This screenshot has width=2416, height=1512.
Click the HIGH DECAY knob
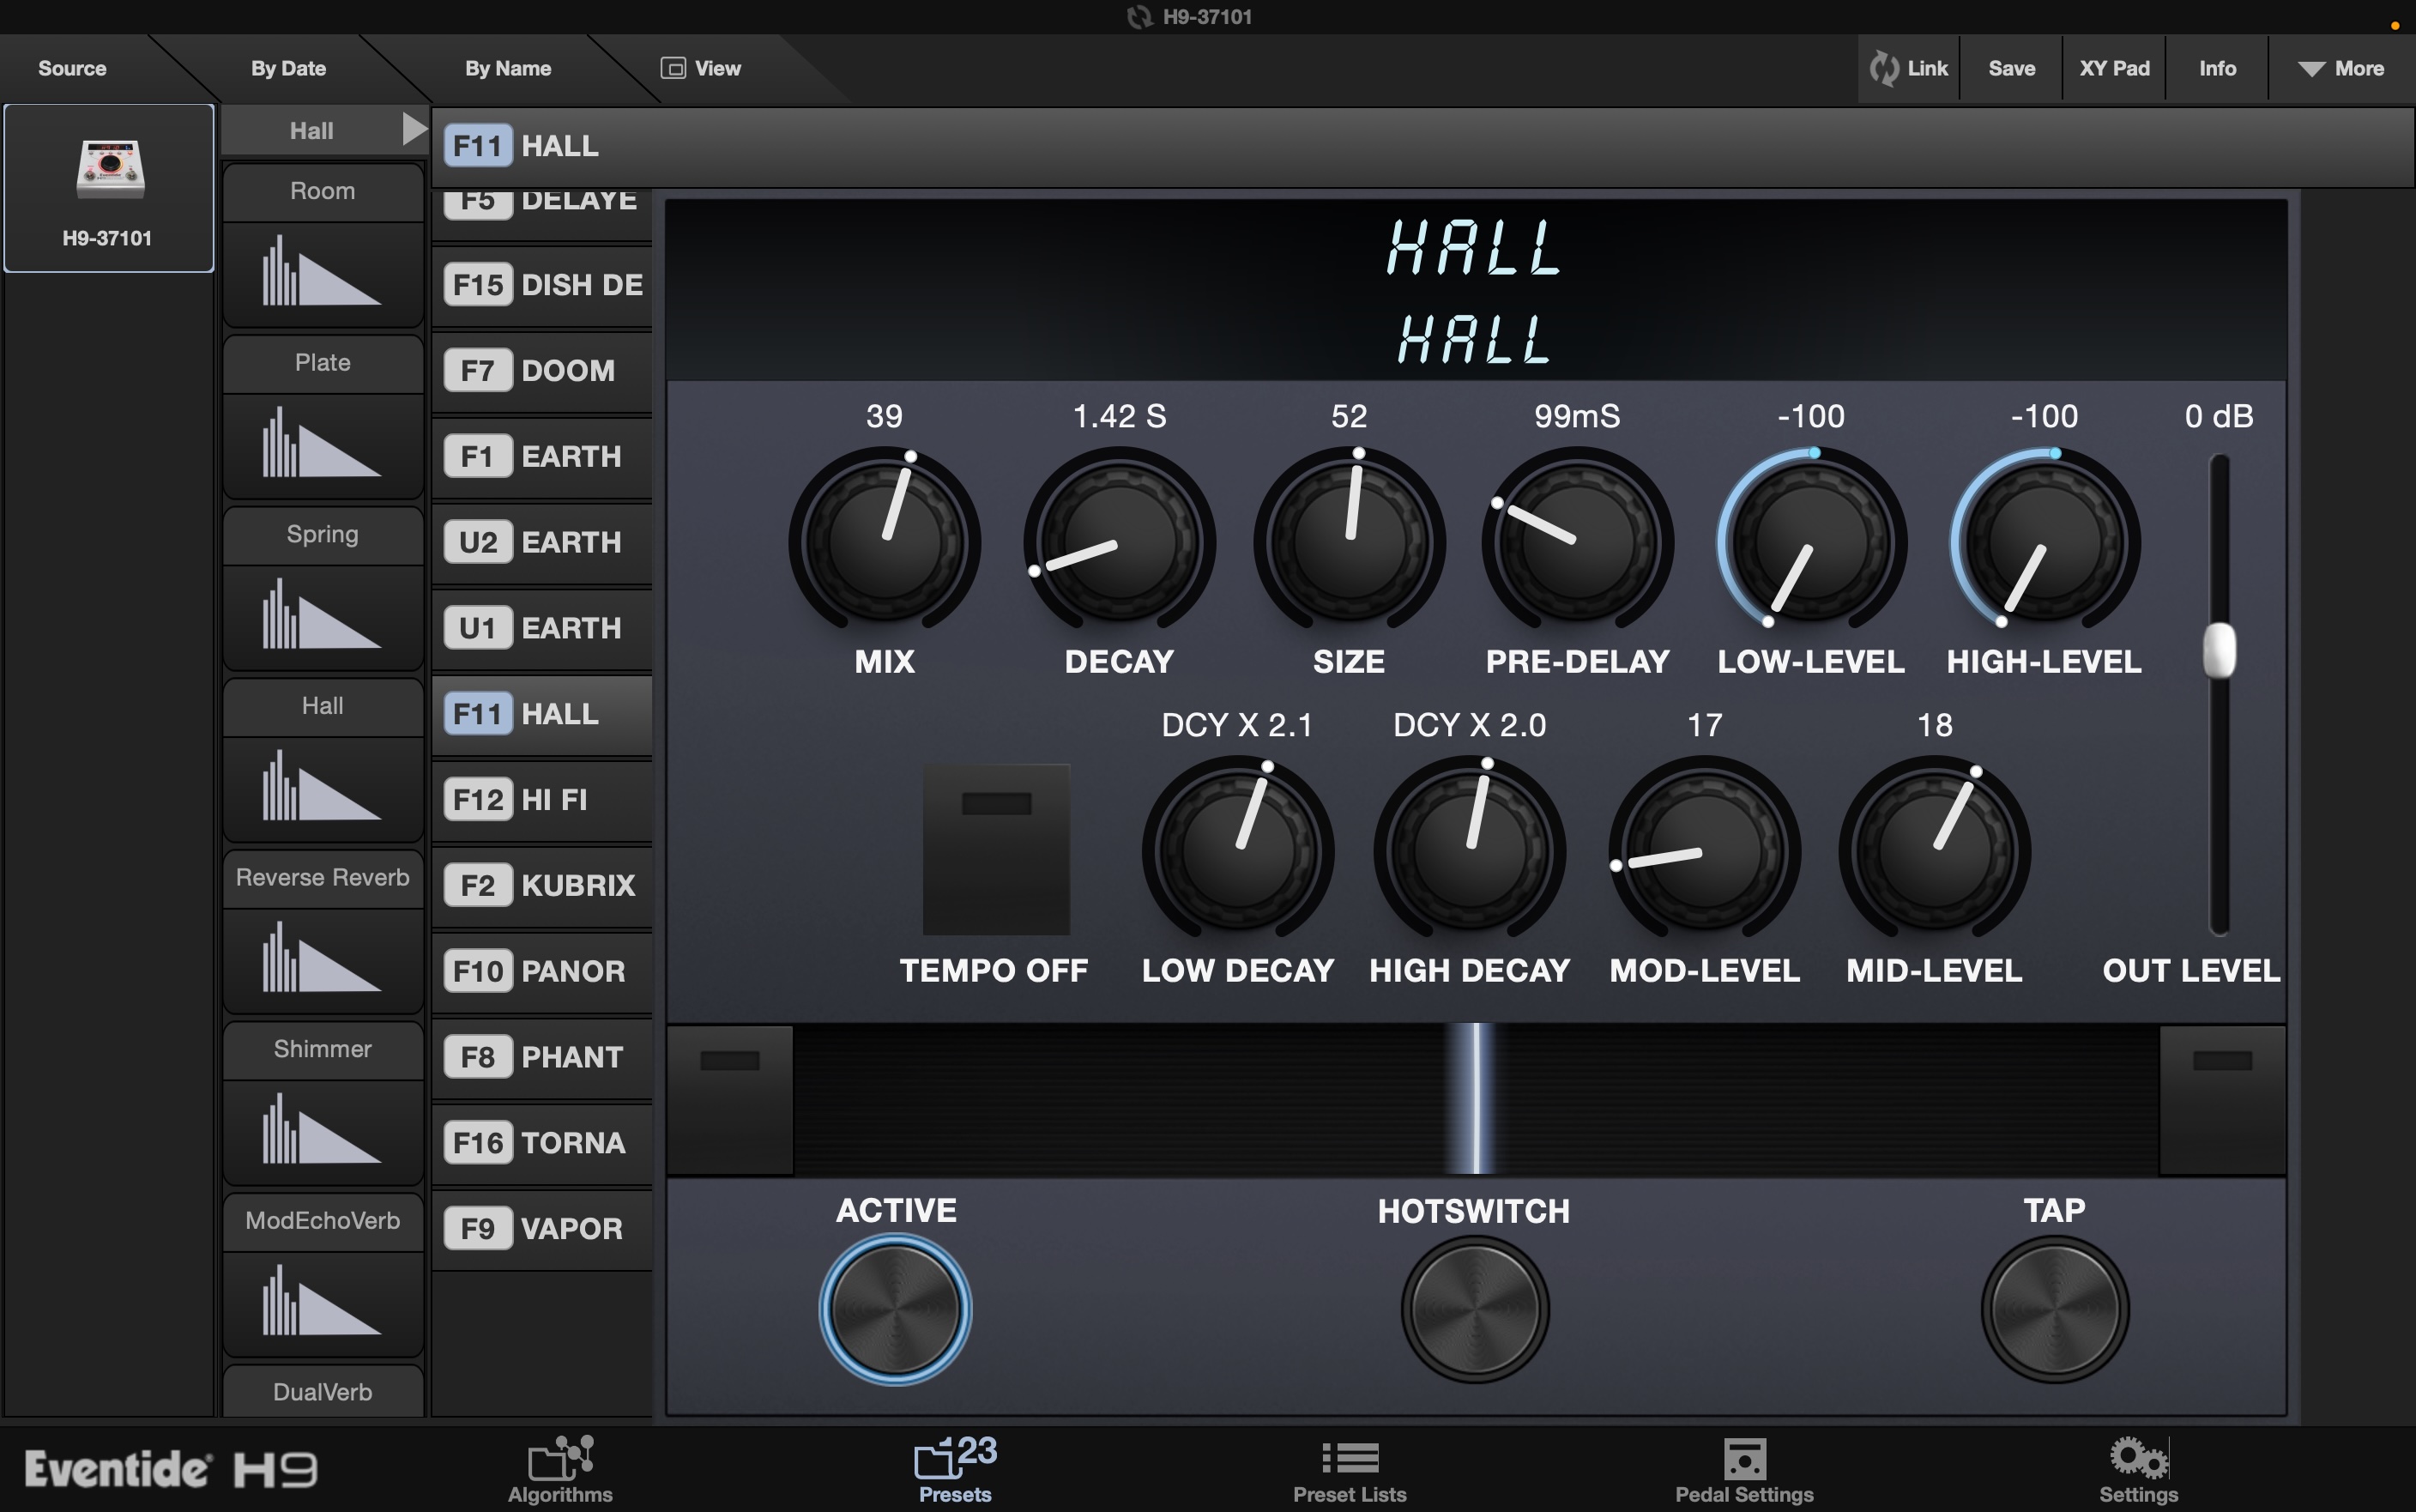pyautogui.click(x=1470, y=851)
